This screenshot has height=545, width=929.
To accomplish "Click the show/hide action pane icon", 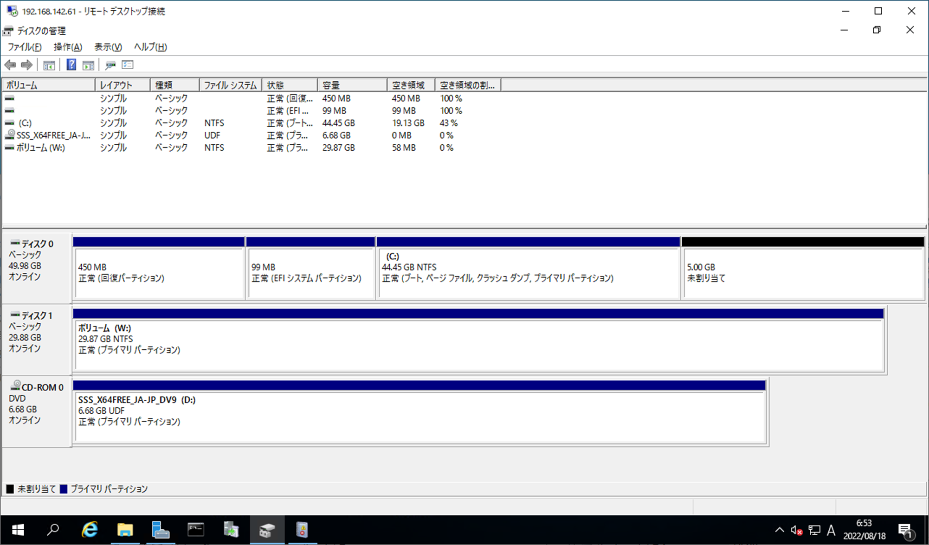I will coord(88,65).
